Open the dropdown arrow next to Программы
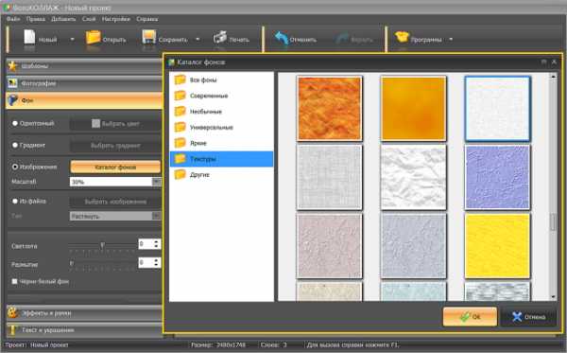The height and width of the screenshot is (353, 567). point(451,39)
